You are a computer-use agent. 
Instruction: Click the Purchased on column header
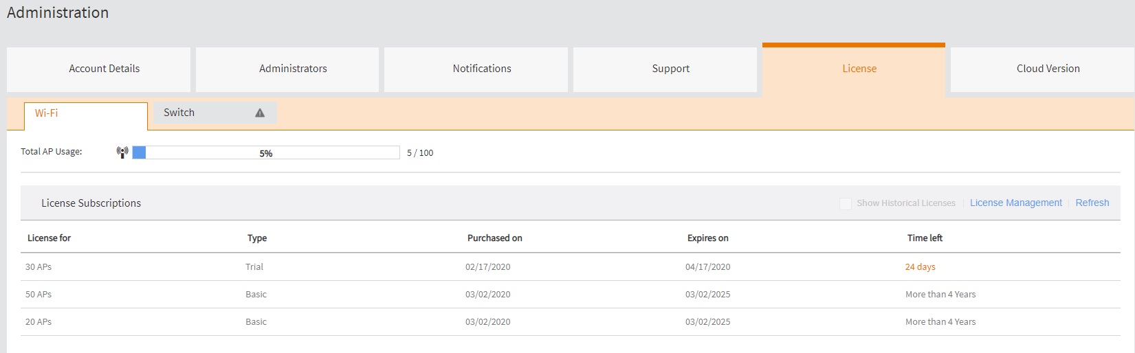(494, 238)
